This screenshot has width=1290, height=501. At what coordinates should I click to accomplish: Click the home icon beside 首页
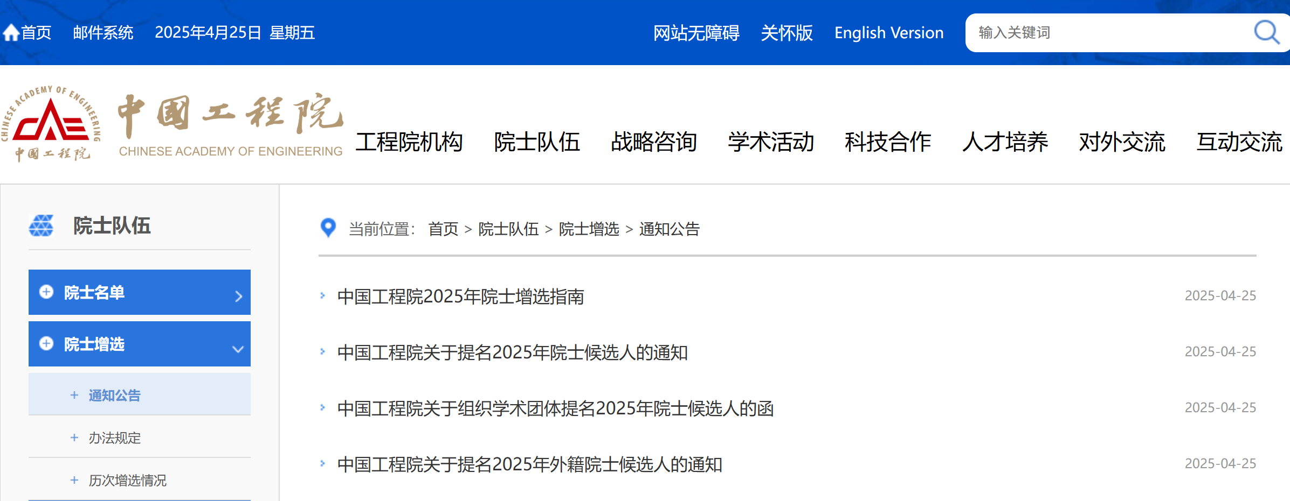click(x=11, y=33)
